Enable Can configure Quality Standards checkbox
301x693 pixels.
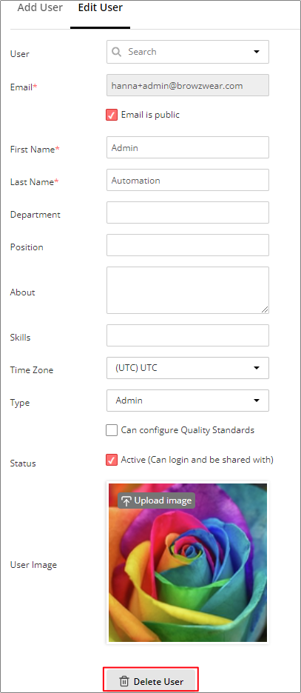pos(112,430)
